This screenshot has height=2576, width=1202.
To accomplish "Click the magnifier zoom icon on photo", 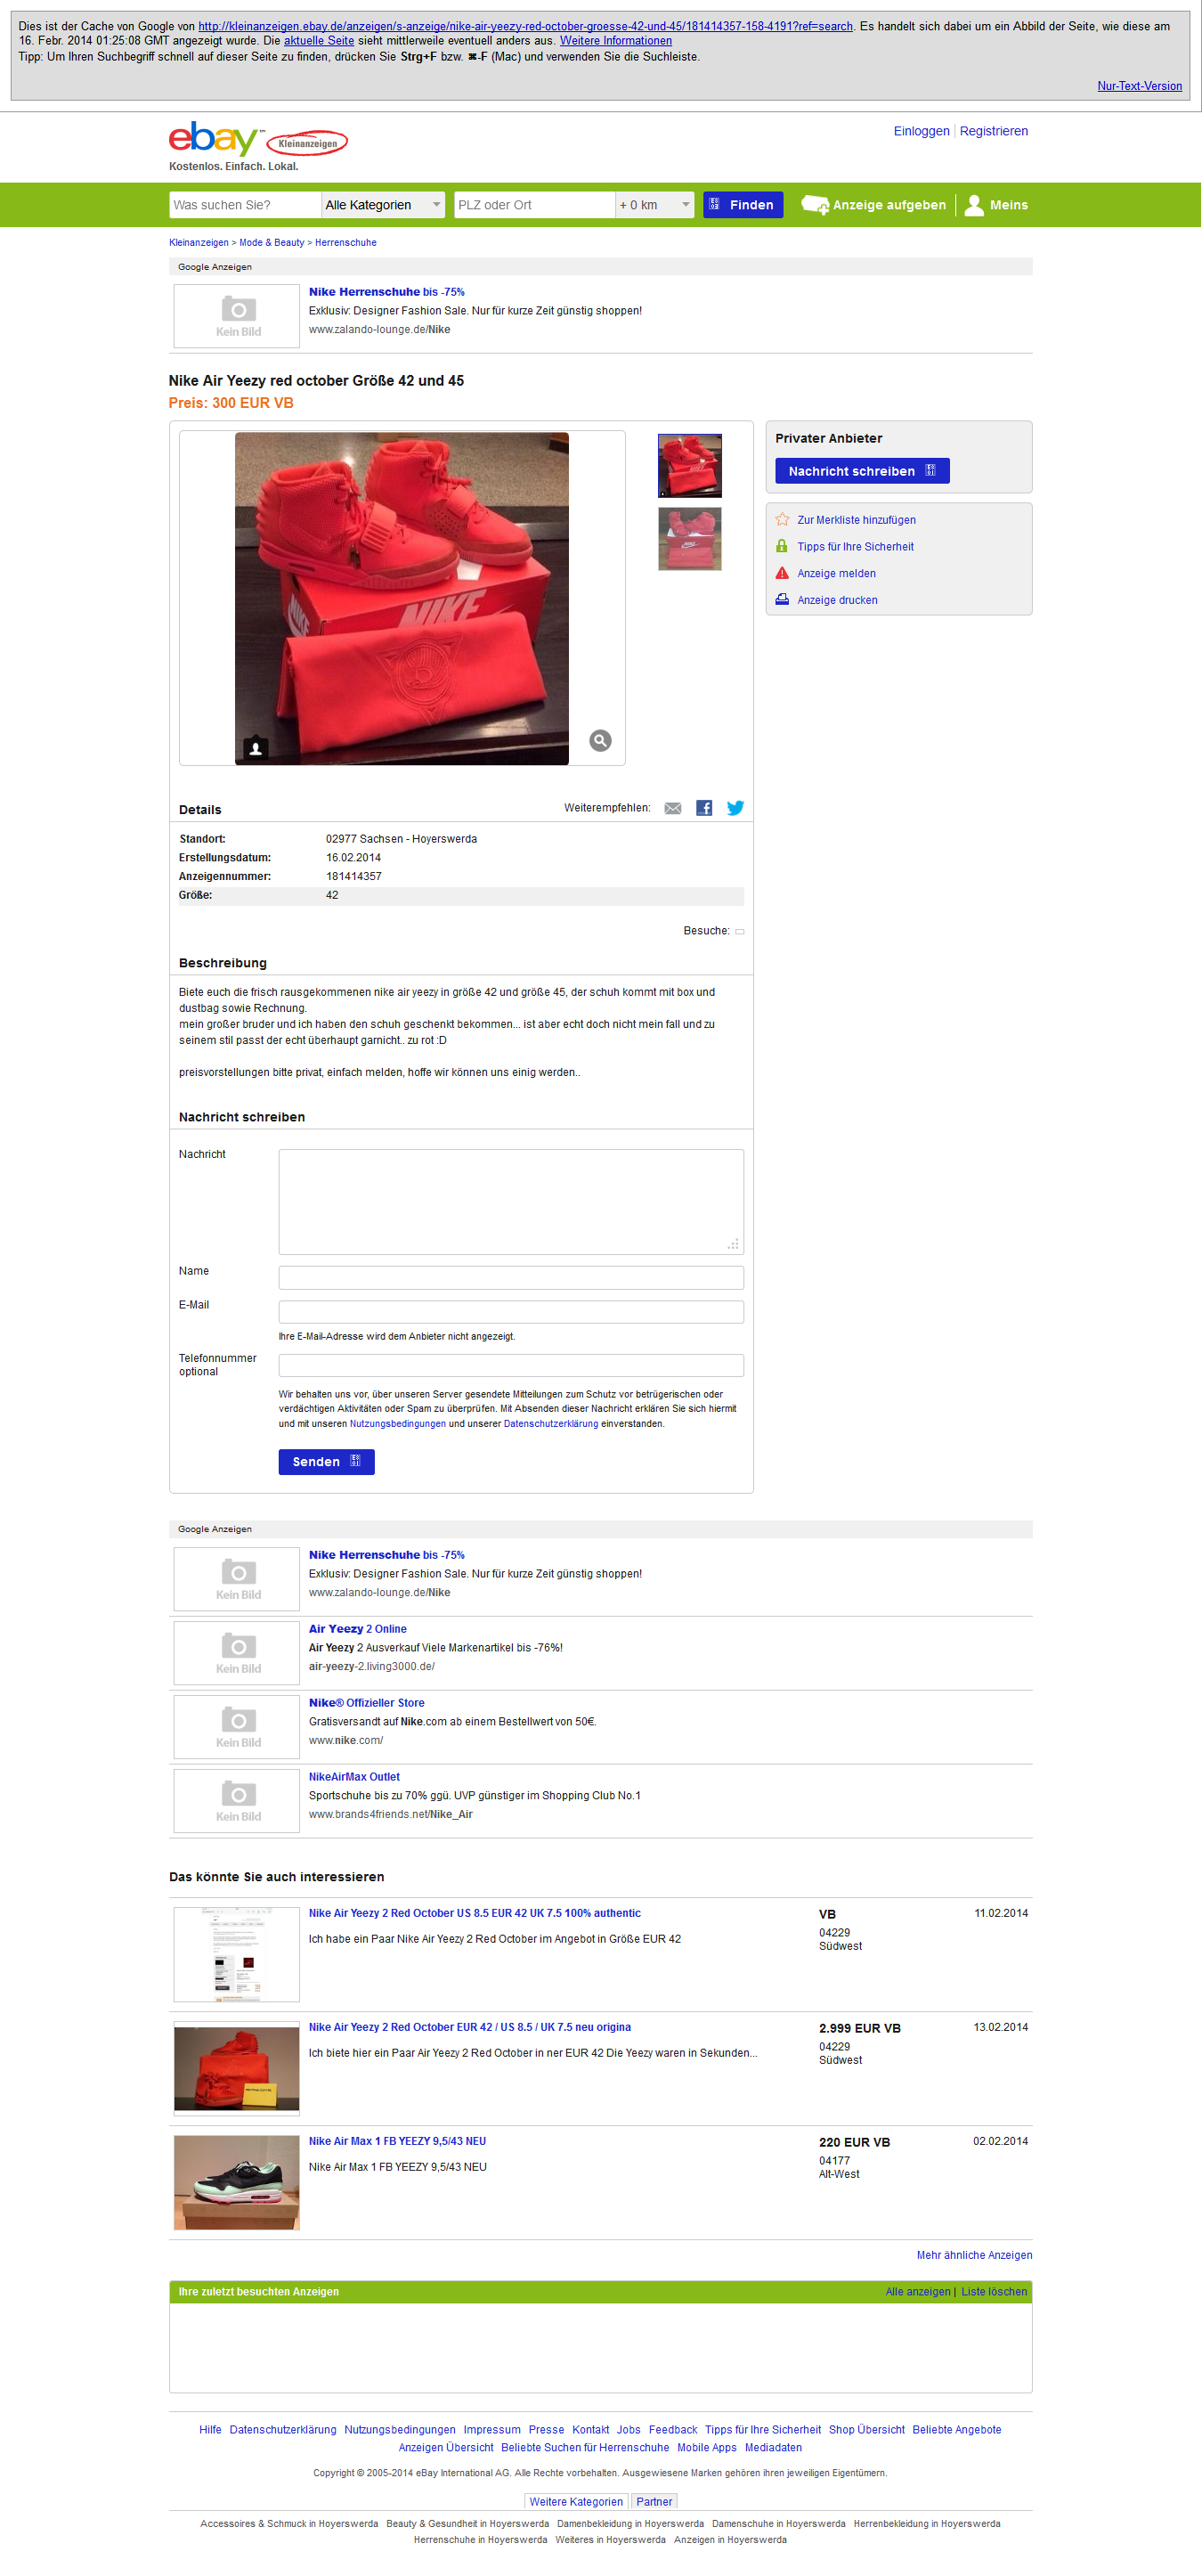I will (x=600, y=740).
